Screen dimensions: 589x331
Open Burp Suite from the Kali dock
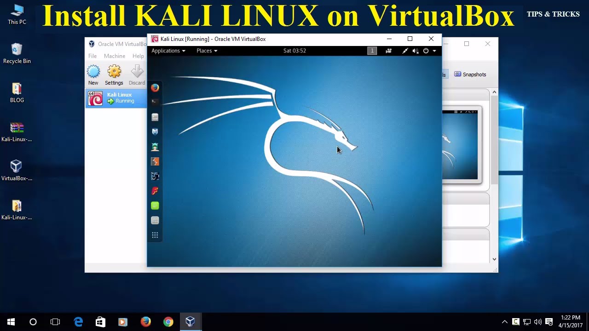point(155,161)
